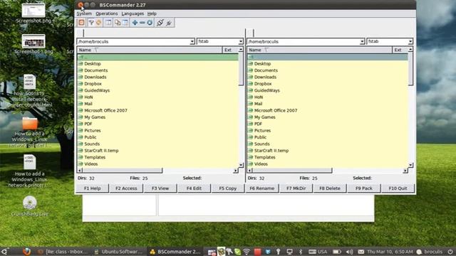Expand right panel fstab dropdown
Screen dimensions: 456x256
click(x=410, y=41)
